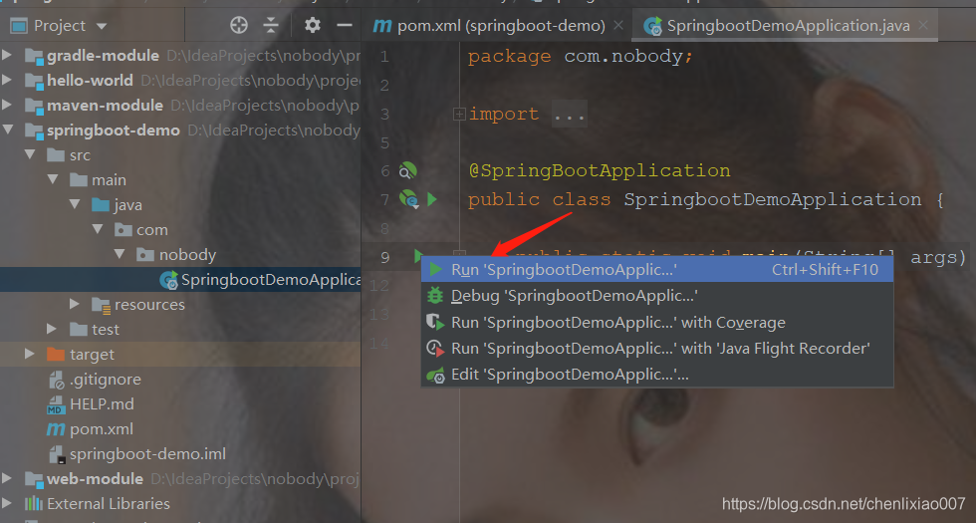Choose Run with Coverage menu item

[x=657, y=323]
